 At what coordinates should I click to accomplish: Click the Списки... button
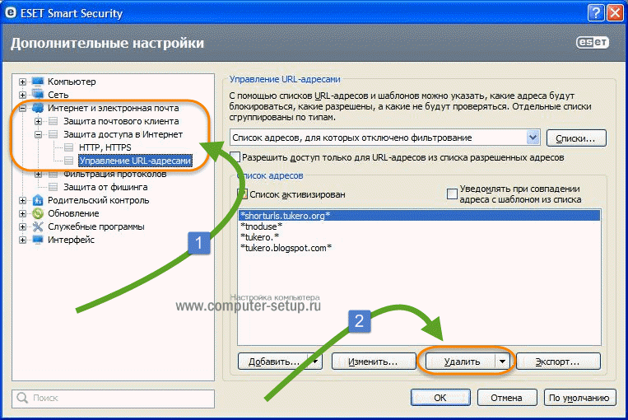click(576, 138)
